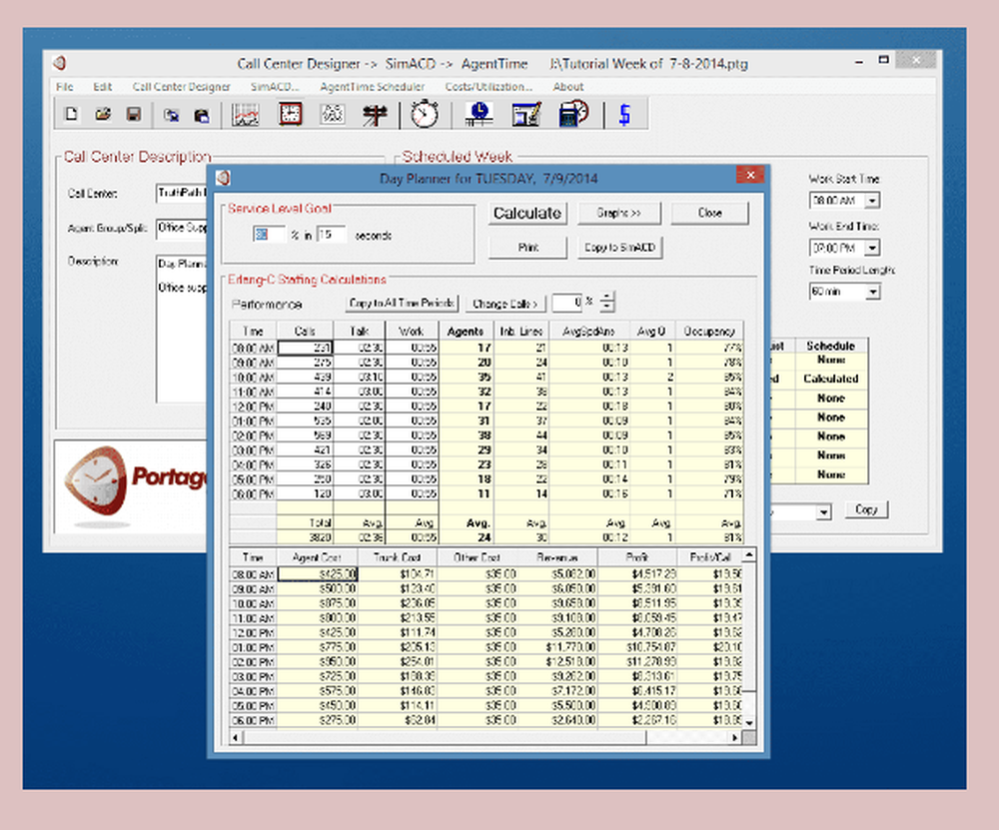Screen dimensions: 999x830
Task: Click the schedule editor pencil icon
Action: tap(526, 115)
